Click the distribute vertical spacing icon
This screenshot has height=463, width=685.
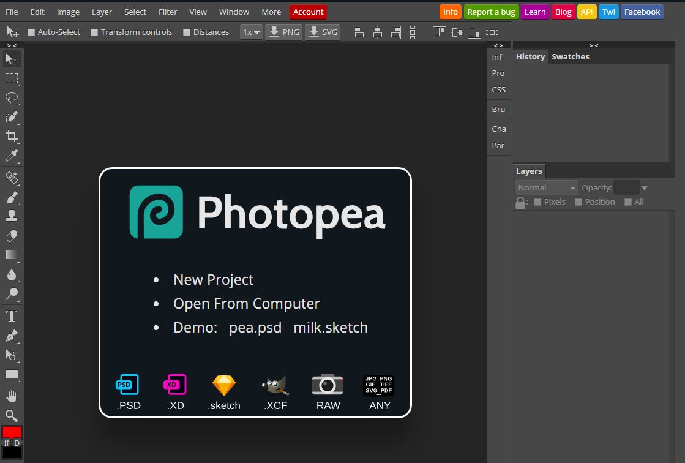tap(413, 32)
